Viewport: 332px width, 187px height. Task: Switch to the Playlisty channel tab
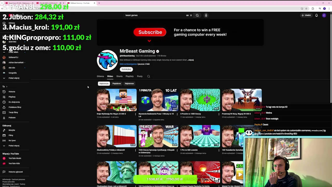[130, 76]
